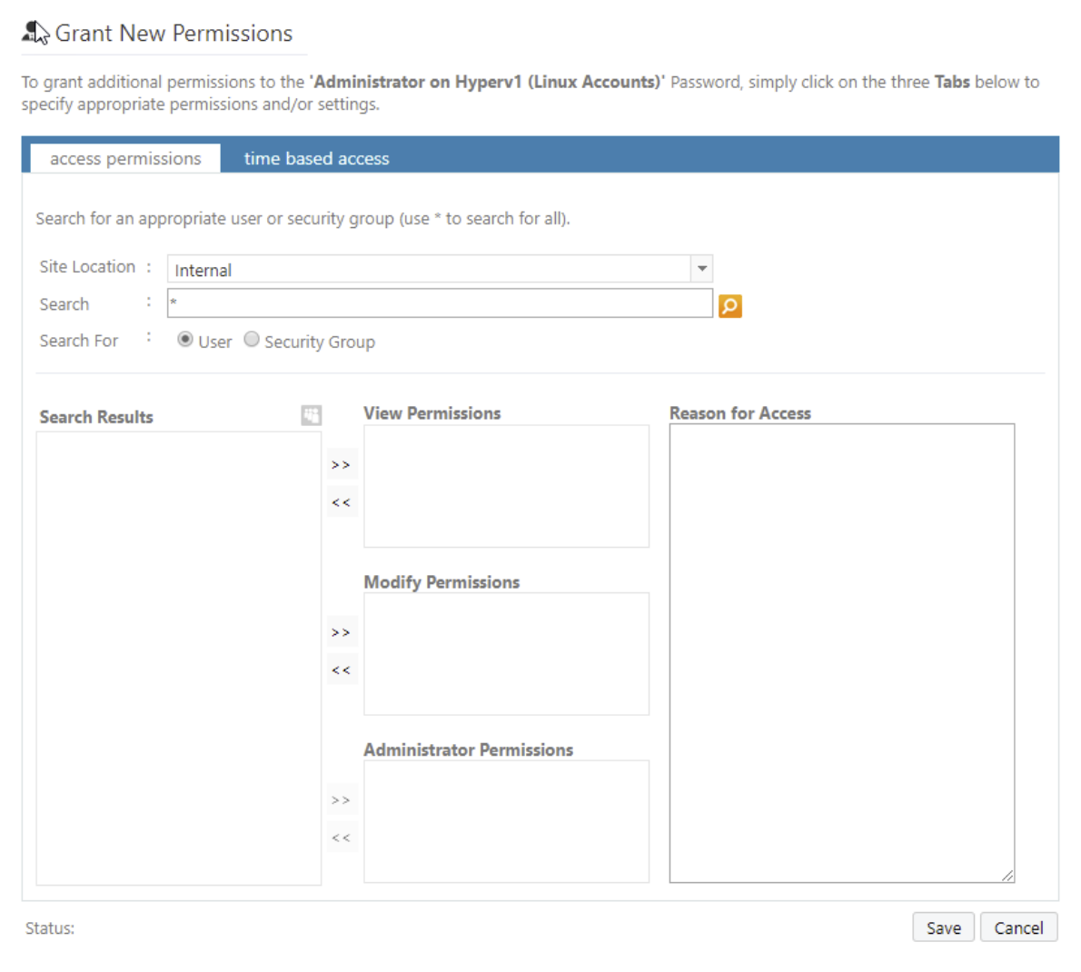1081x972 pixels.
Task: Switch to the time based access tab
Action: point(315,158)
